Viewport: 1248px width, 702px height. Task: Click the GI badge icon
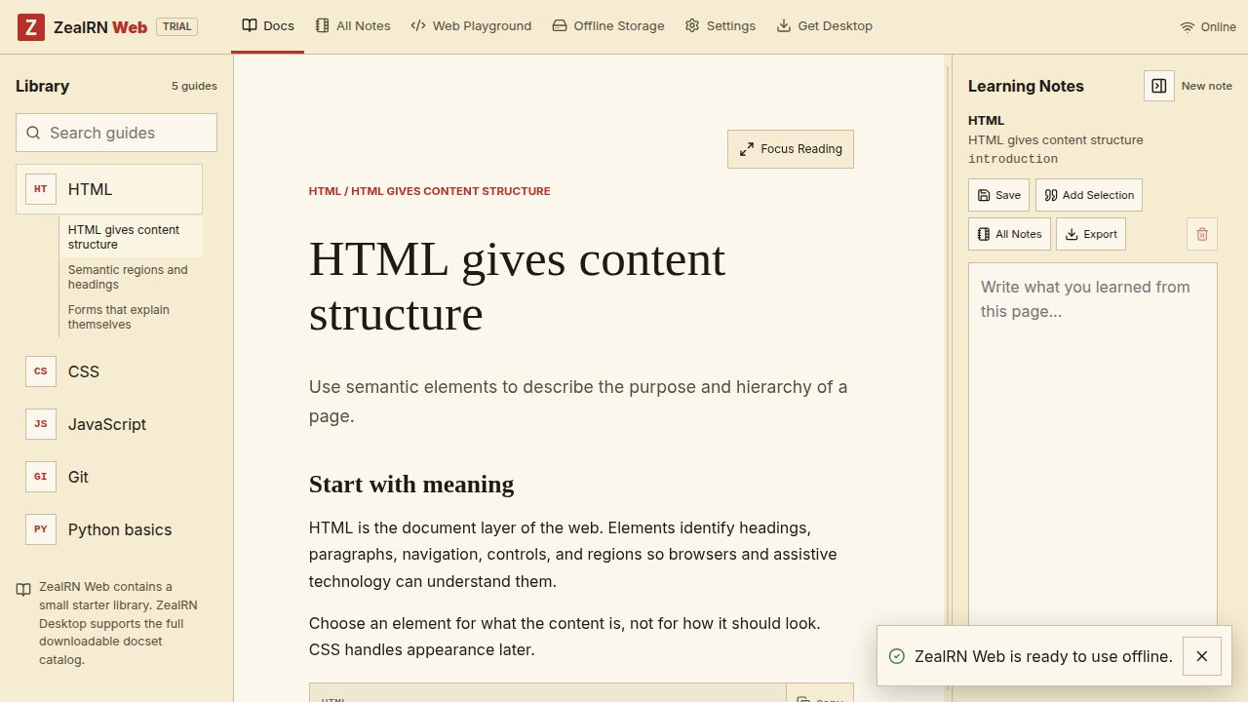(x=41, y=477)
